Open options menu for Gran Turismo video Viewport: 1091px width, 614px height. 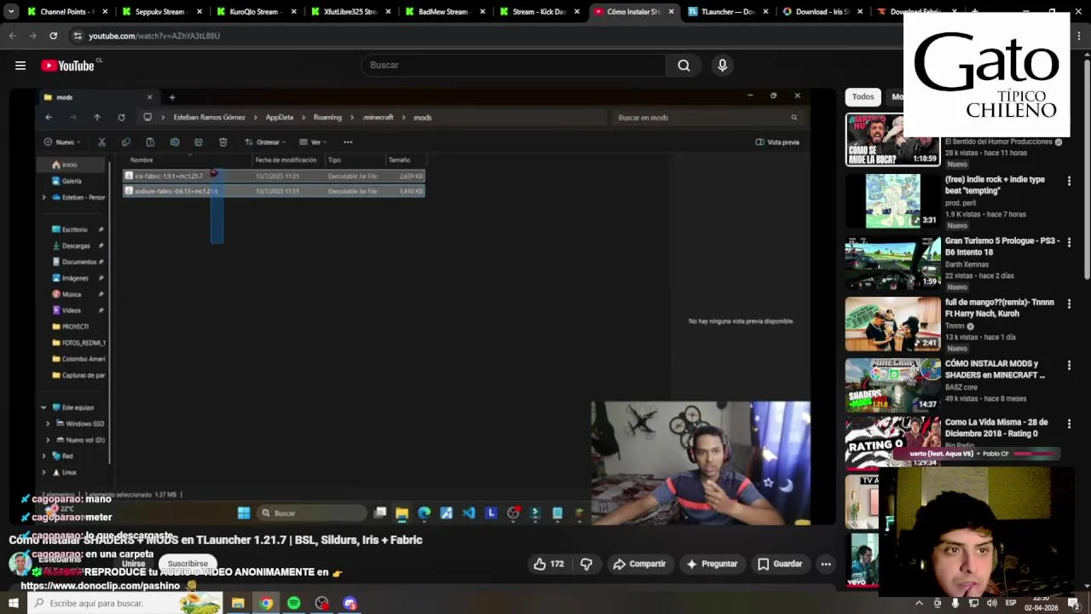[1069, 242]
